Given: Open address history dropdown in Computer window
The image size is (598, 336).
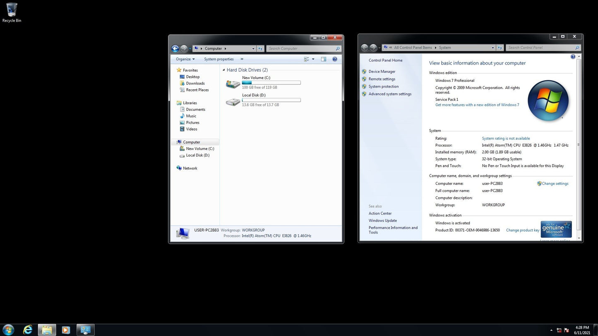Looking at the screenshot, I should click(x=253, y=49).
